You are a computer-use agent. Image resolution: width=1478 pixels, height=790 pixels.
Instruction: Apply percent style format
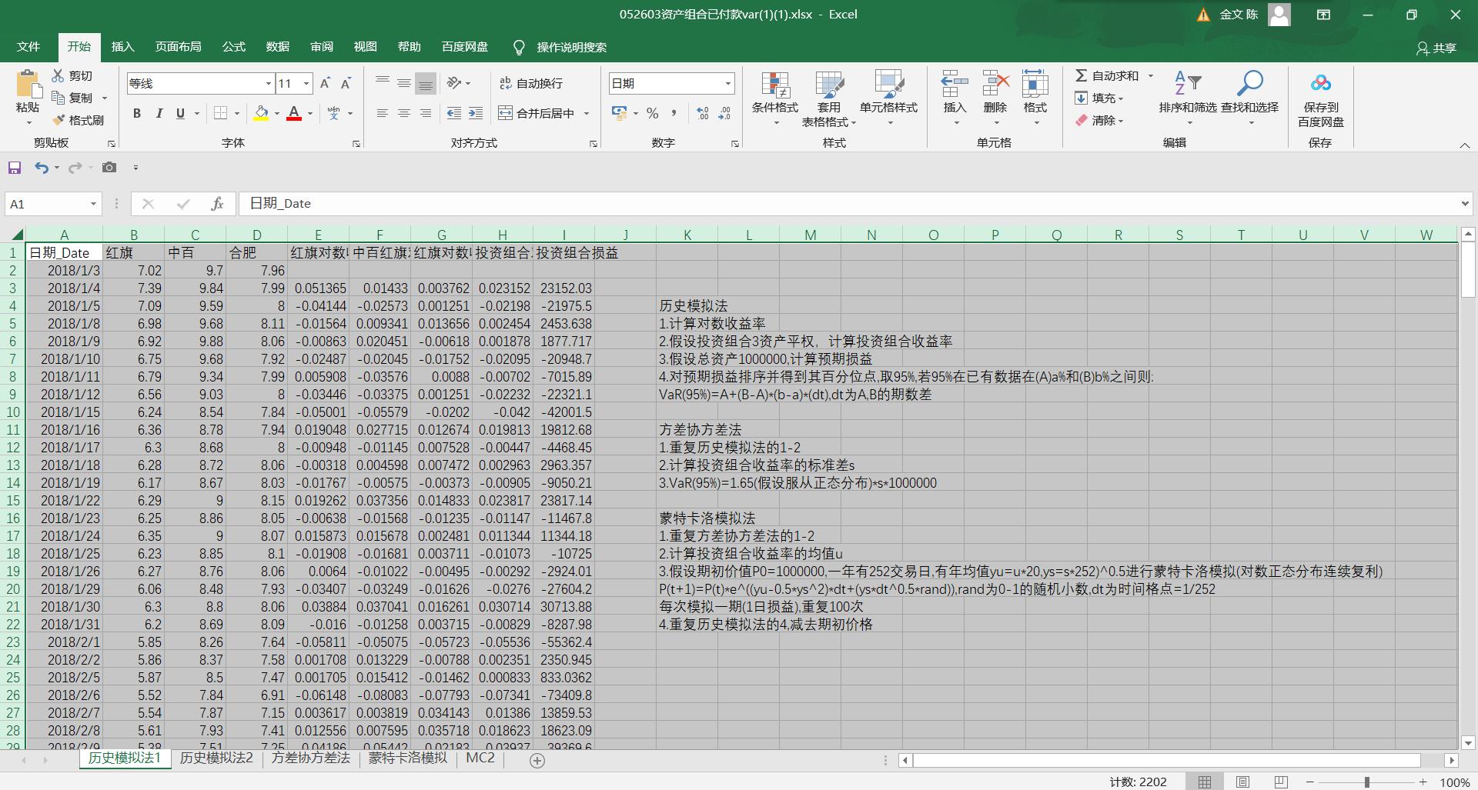pyautogui.click(x=653, y=113)
